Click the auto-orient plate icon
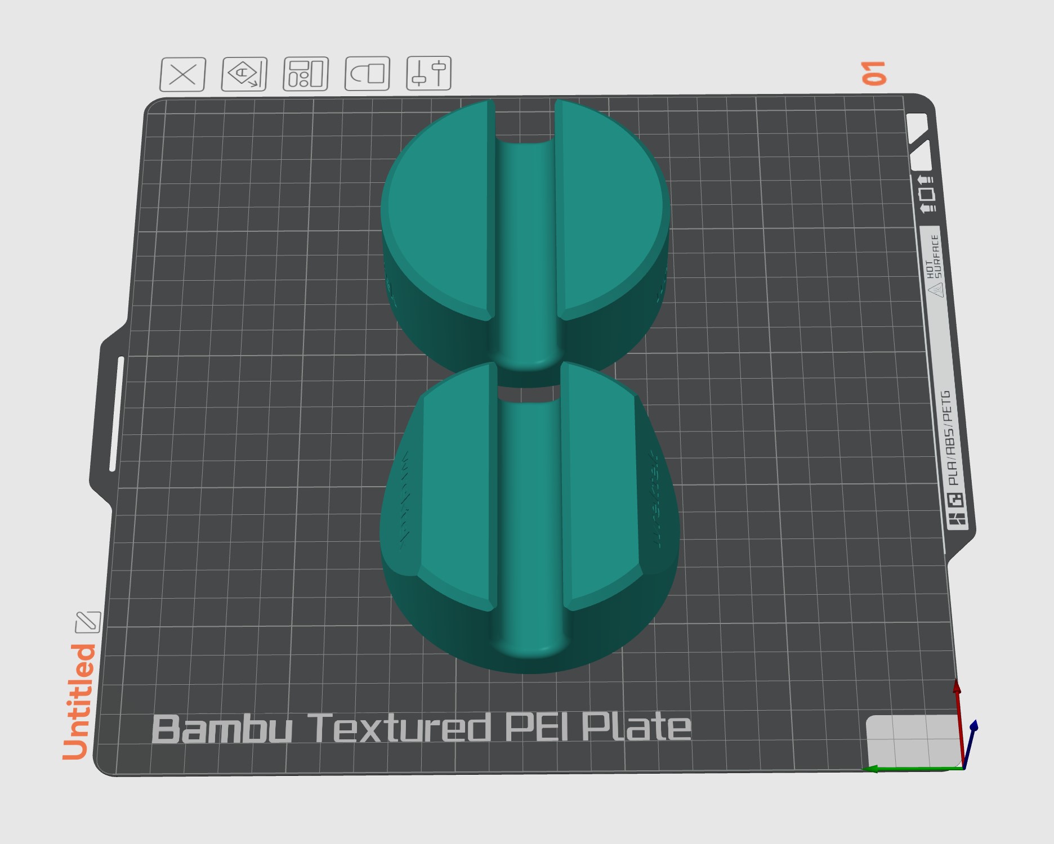1054x844 pixels. point(244,74)
